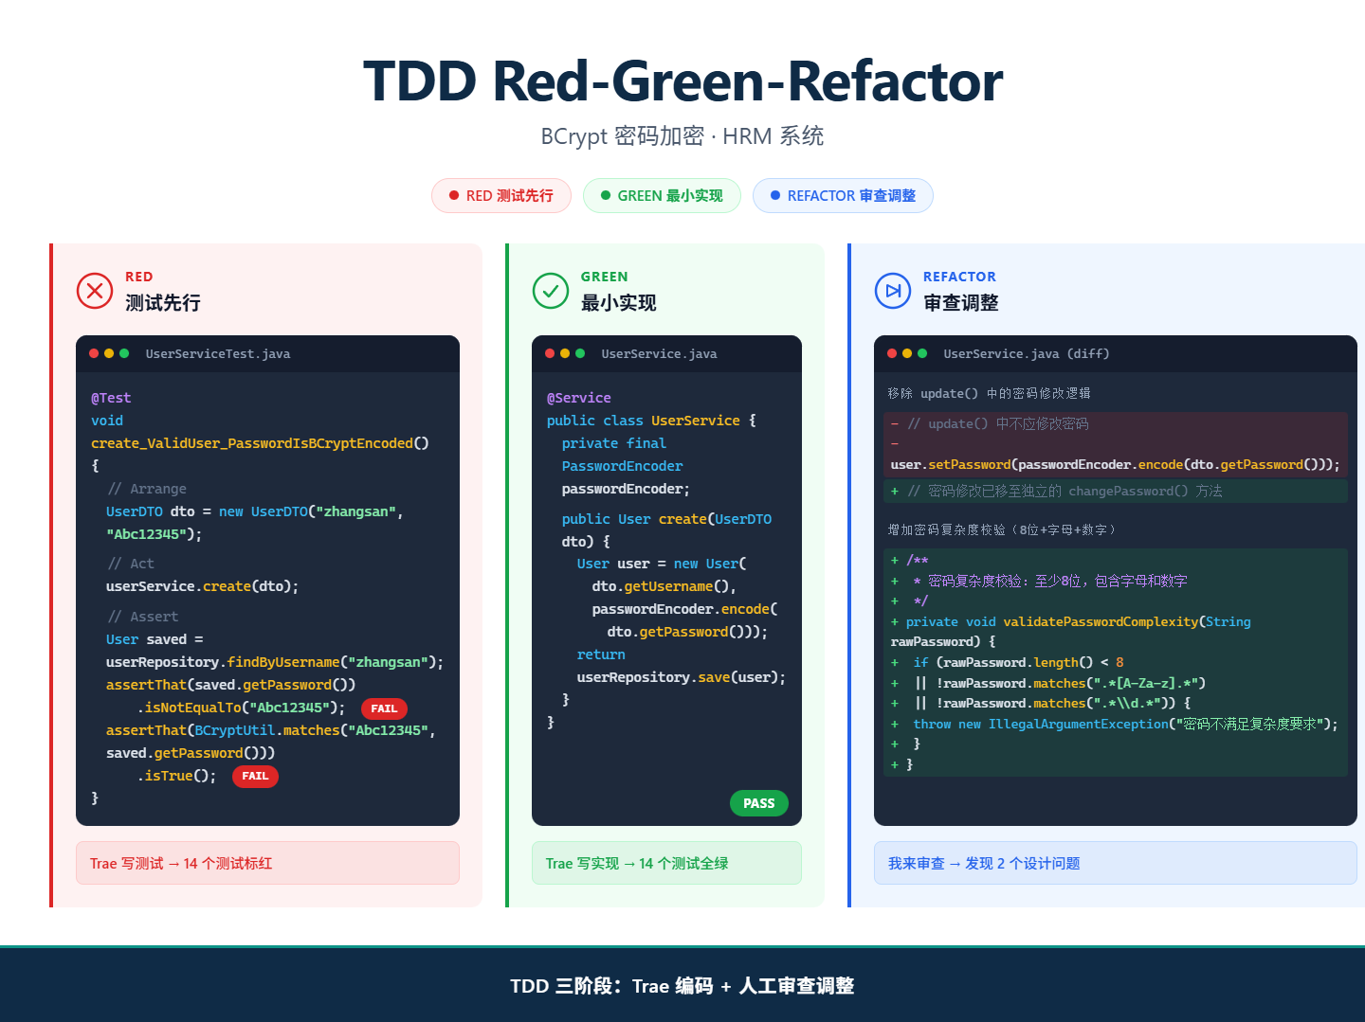Image resolution: width=1365 pixels, height=1022 pixels.
Task: Click diff note '移除 update() 中的密码修改逻辑'
Action: pos(989,393)
